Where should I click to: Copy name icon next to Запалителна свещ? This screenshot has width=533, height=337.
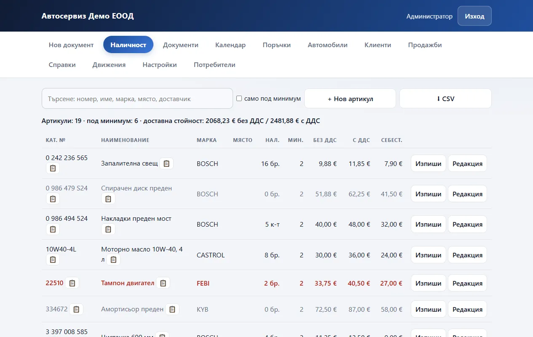(166, 163)
